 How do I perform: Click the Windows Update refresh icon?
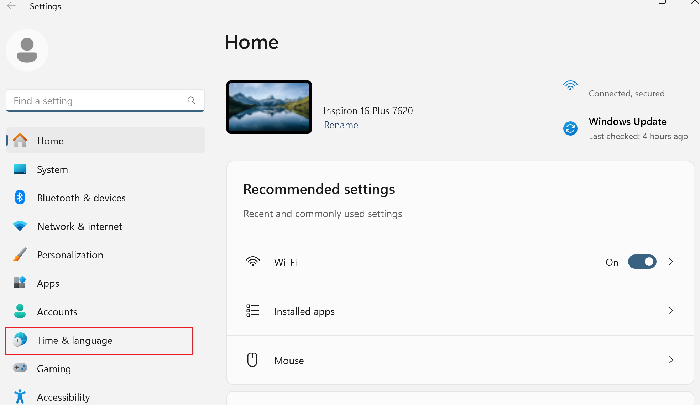(570, 128)
